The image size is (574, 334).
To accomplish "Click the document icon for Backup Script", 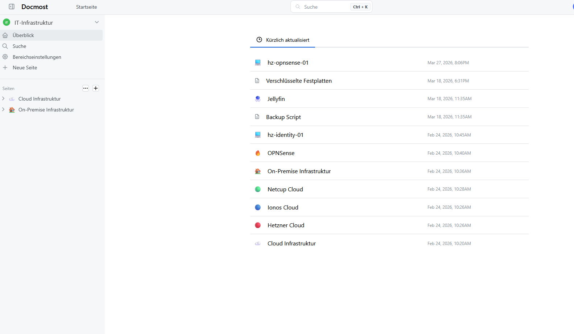I will tap(257, 117).
